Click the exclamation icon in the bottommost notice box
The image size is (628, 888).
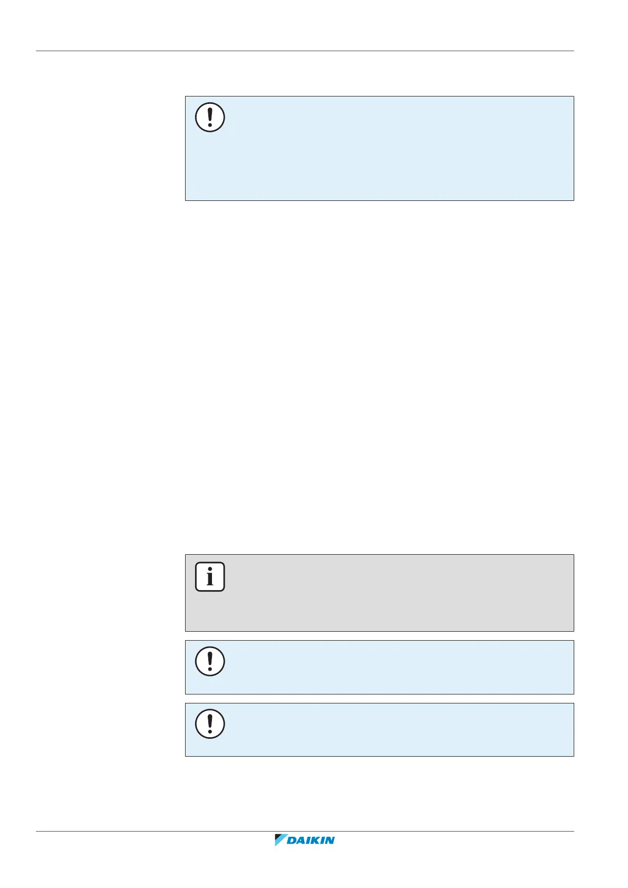pos(210,723)
